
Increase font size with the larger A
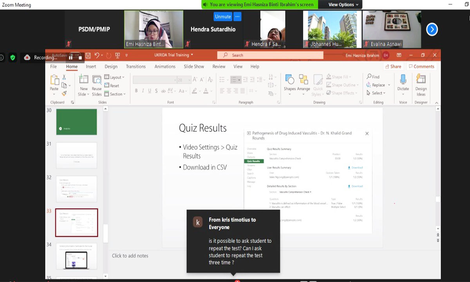coord(195,80)
